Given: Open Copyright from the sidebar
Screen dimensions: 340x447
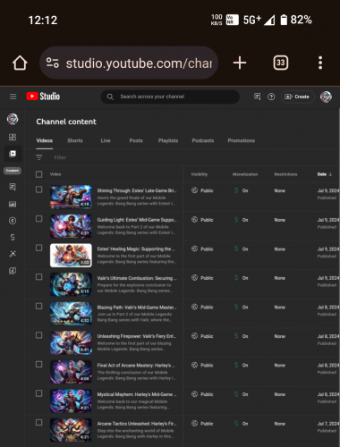Looking at the screenshot, I should [13, 221].
